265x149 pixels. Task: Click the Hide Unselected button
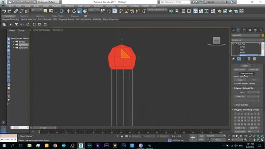click(x=247, y=74)
